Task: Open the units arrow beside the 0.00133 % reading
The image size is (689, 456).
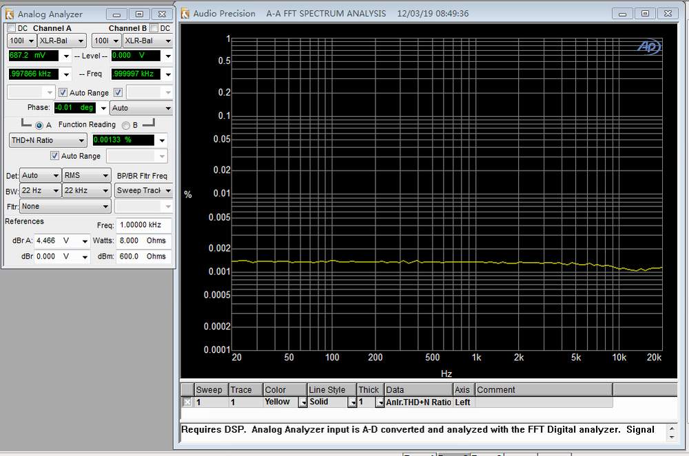Action: point(162,140)
